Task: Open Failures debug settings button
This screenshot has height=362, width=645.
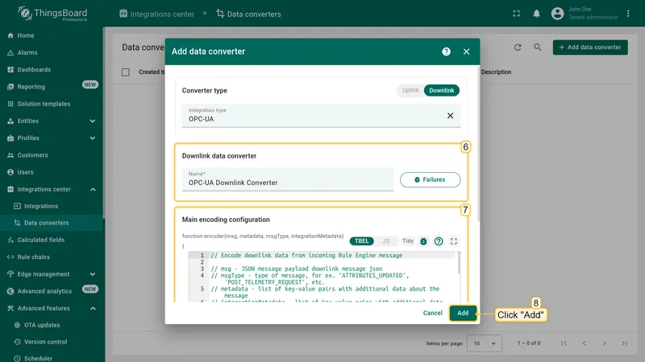Action: click(430, 179)
